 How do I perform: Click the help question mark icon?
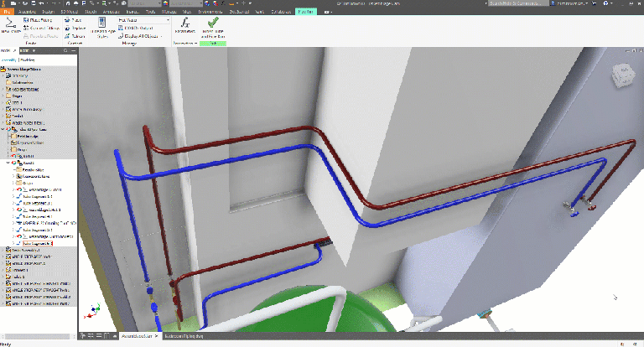point(605,3)
